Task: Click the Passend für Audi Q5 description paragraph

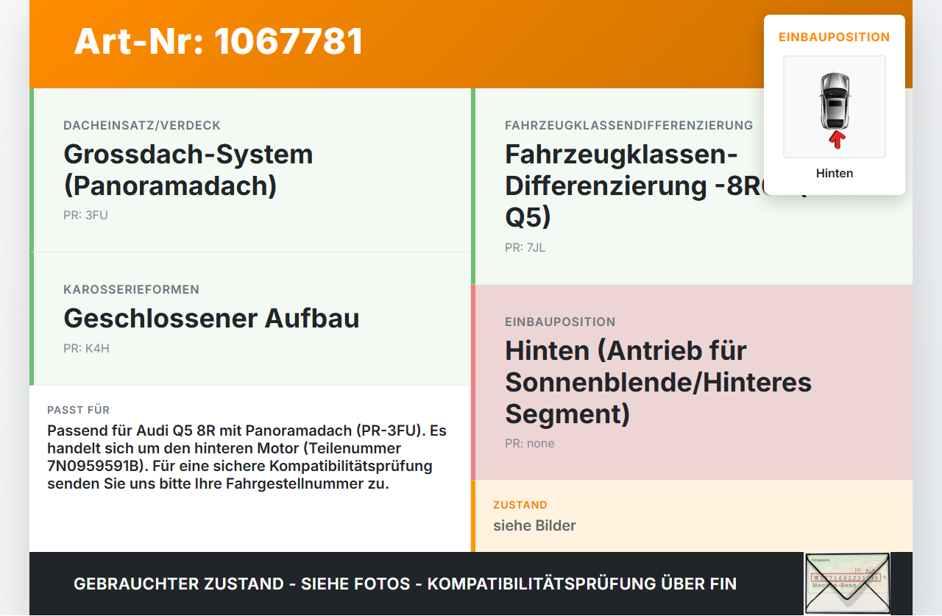Action: tap(247, 457)
